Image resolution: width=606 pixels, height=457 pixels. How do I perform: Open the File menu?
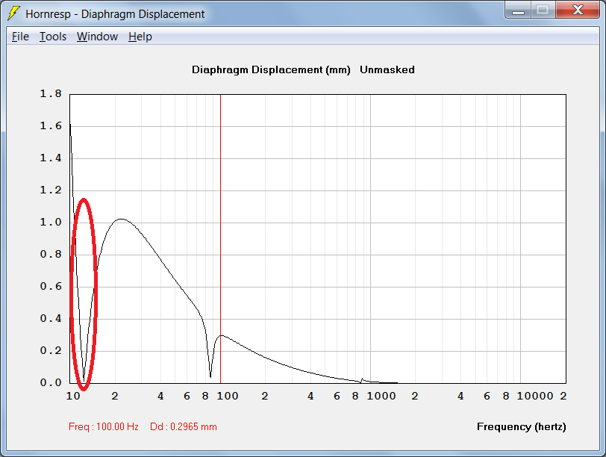(20, 37)
